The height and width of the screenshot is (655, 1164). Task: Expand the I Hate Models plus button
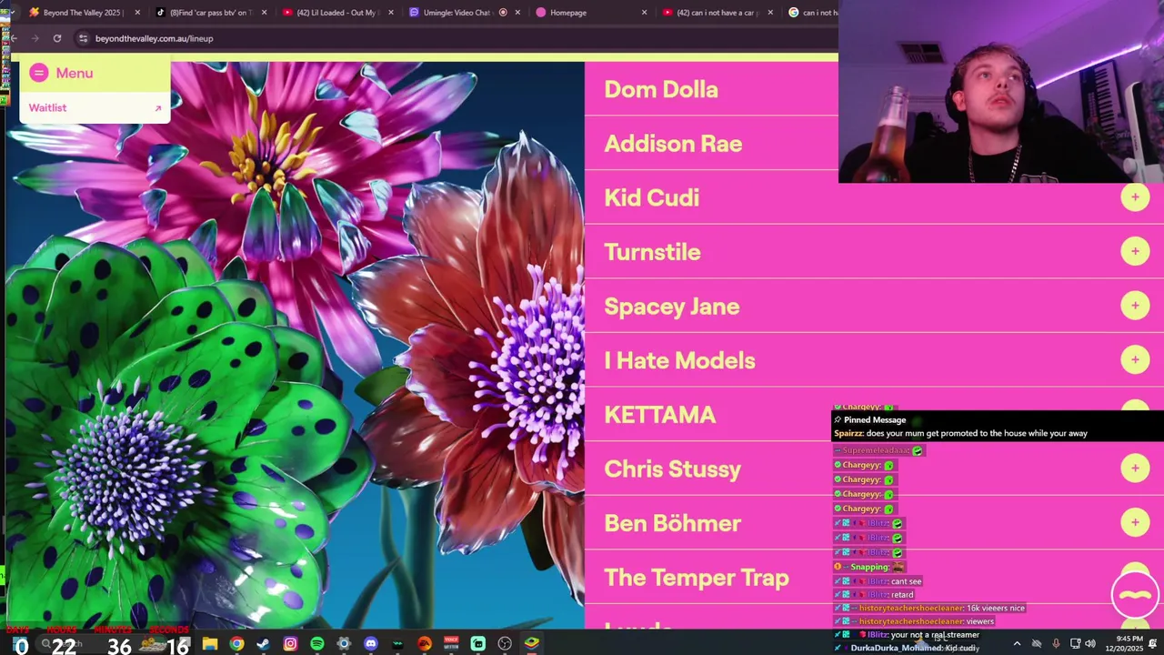point(1135,359)
